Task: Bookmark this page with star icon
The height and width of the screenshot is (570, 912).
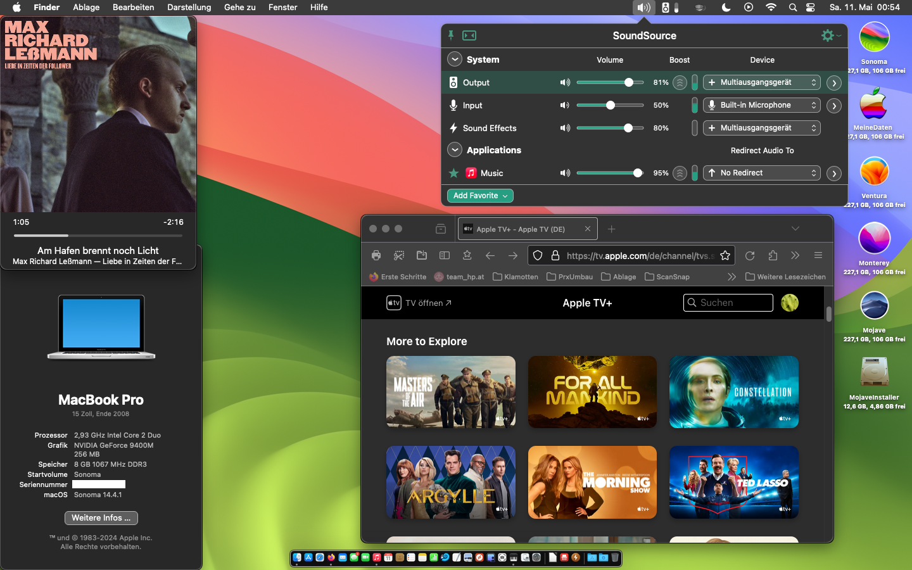Action: coord(725,255)
